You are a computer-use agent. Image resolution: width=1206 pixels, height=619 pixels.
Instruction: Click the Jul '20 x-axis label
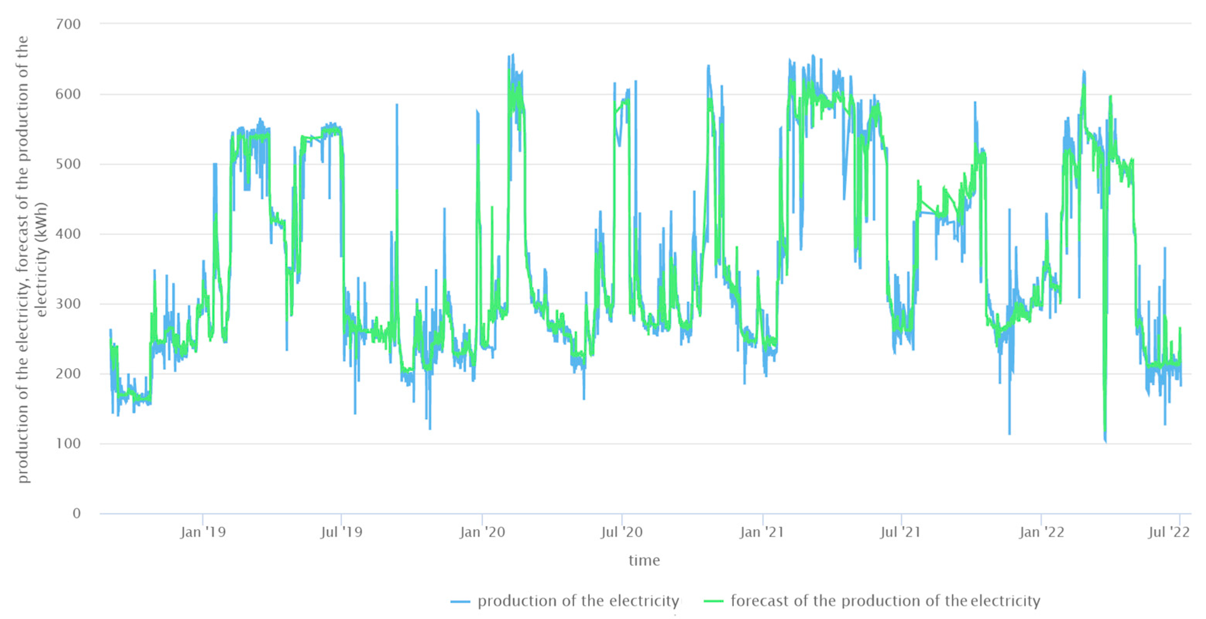click(x=622, y=532)
